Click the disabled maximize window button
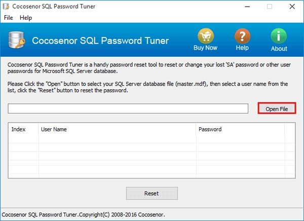Screen dimensions: 304x221 point(269,7)
